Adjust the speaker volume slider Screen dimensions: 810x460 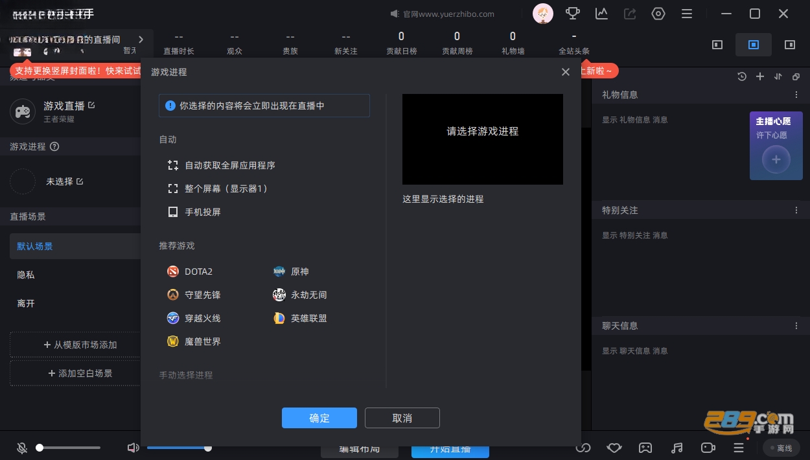[x=178, y=448]
